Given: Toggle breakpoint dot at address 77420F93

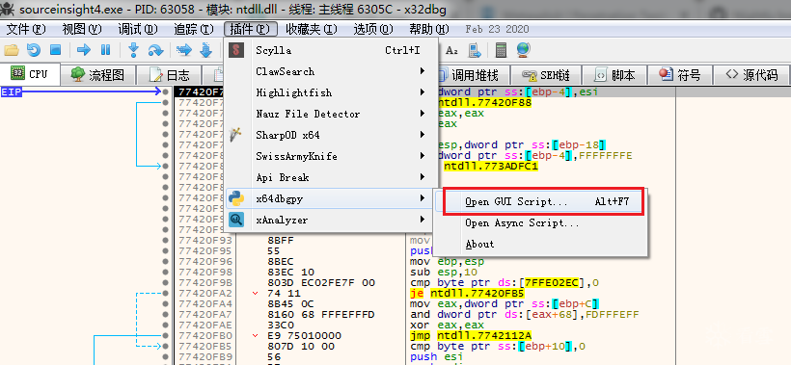Looking at the screenshot, I should tap(166, 240).
